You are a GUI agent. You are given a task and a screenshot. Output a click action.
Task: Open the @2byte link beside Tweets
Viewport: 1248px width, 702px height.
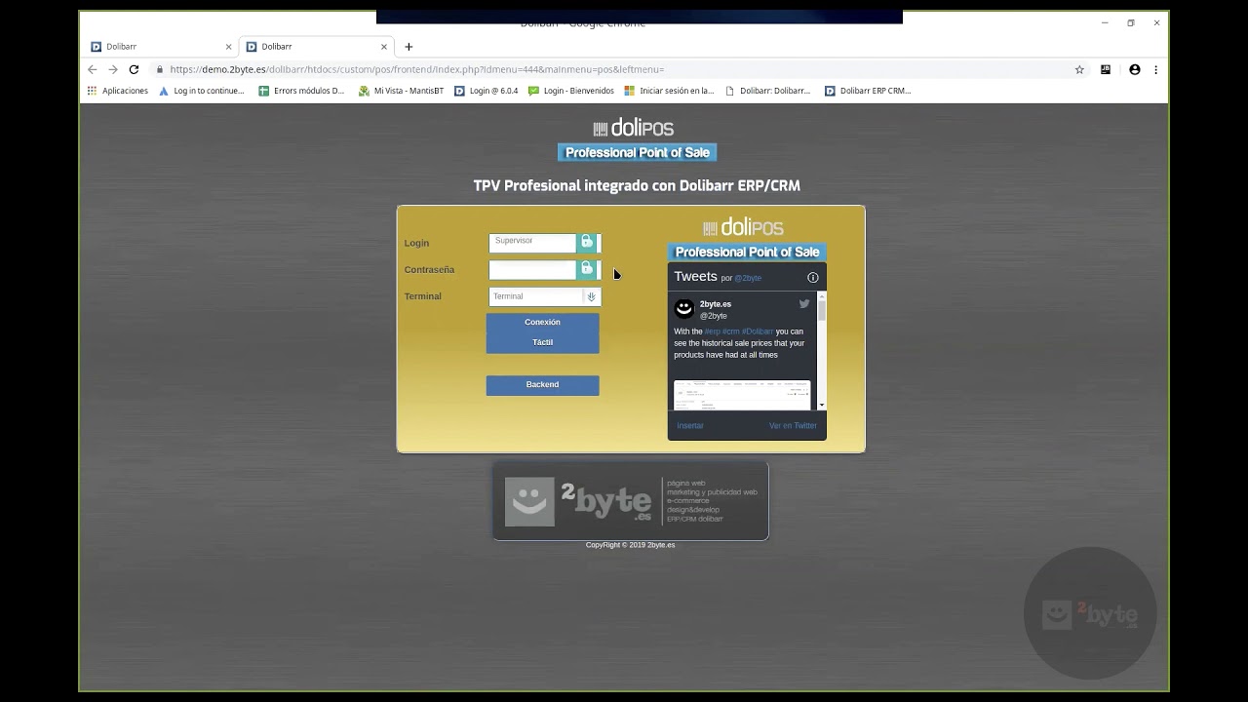(x=748, y=278)
